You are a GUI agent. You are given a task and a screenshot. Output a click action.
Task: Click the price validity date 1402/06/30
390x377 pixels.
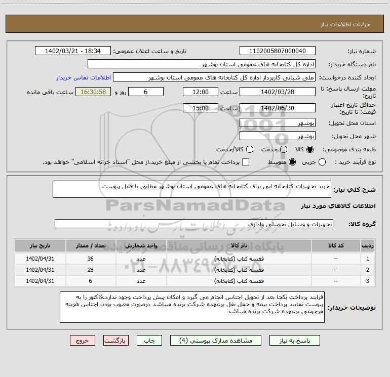278,108
